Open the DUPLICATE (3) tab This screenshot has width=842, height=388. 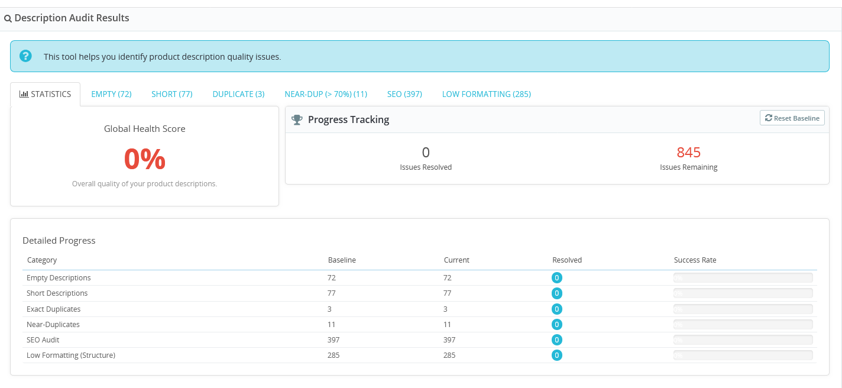[x=238, y=93]
